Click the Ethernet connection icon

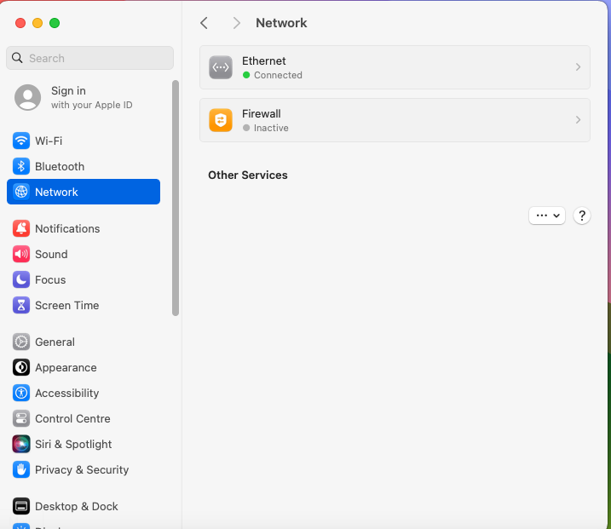(221, 67)
